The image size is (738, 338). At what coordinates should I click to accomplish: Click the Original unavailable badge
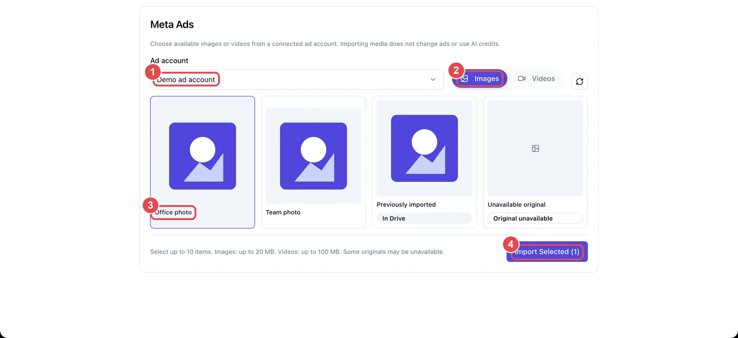coord(536,218)
